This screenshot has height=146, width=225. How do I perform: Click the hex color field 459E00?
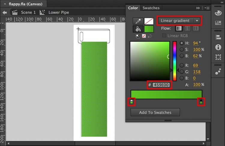(x=161, y=85)
